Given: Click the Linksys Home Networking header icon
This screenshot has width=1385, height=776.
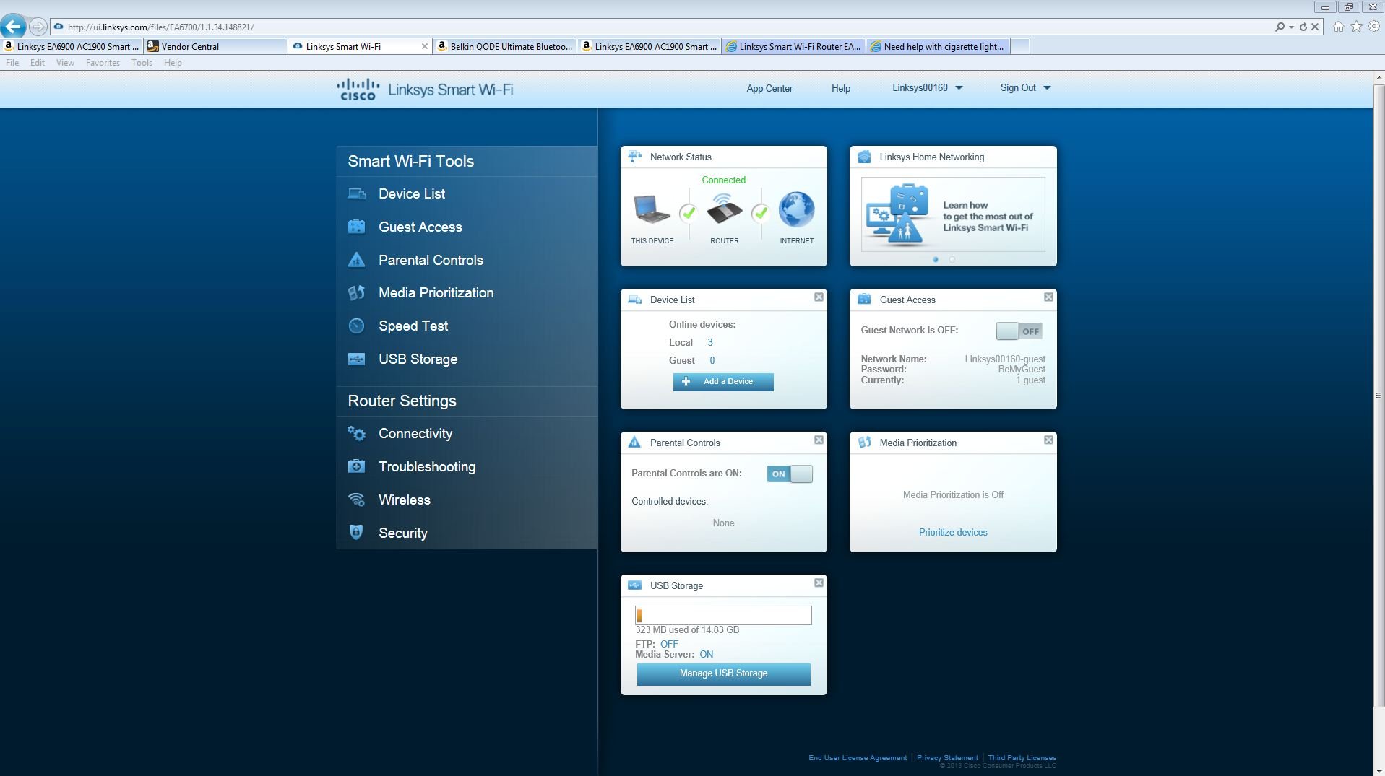Looking at the screenshot, I should [x=864, y=157].
